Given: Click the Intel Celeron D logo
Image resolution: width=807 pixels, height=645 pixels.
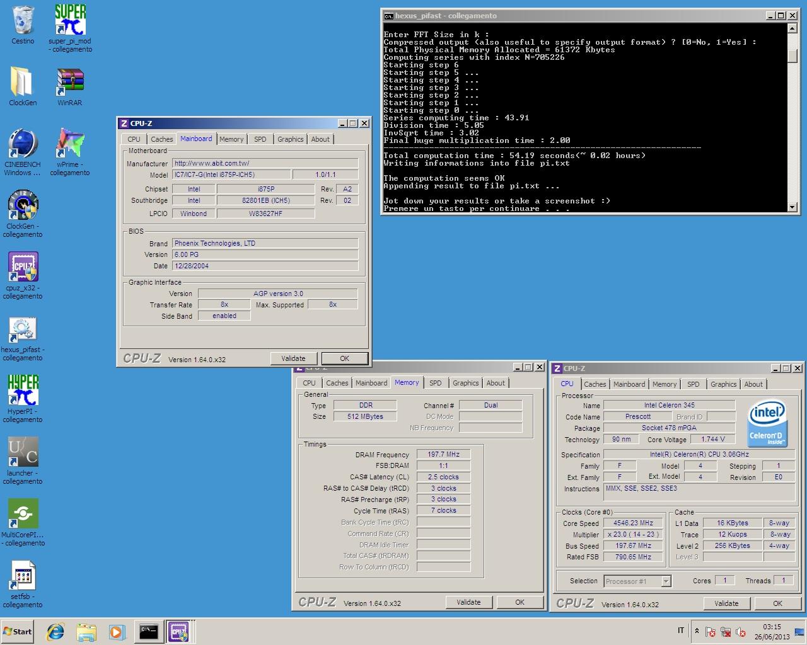Looking at the screenshot, I should [767, 424].
